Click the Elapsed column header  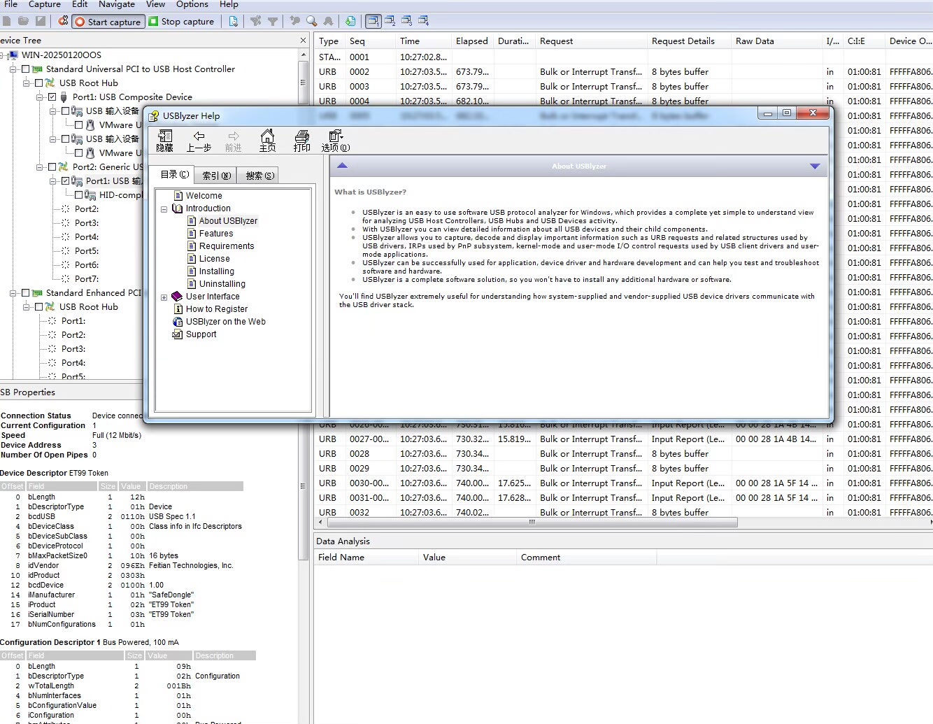(x=472, y=41)
